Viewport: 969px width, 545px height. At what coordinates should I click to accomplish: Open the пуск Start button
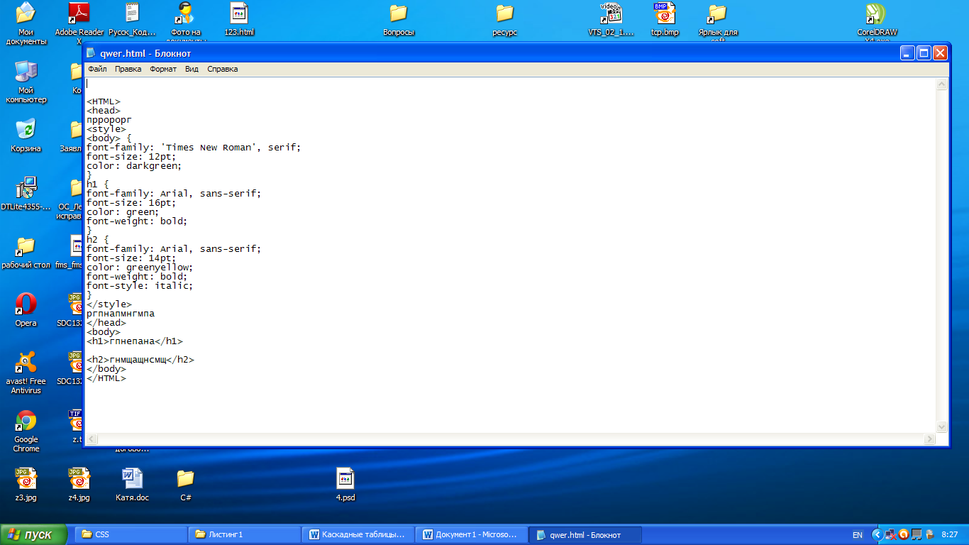33,534
